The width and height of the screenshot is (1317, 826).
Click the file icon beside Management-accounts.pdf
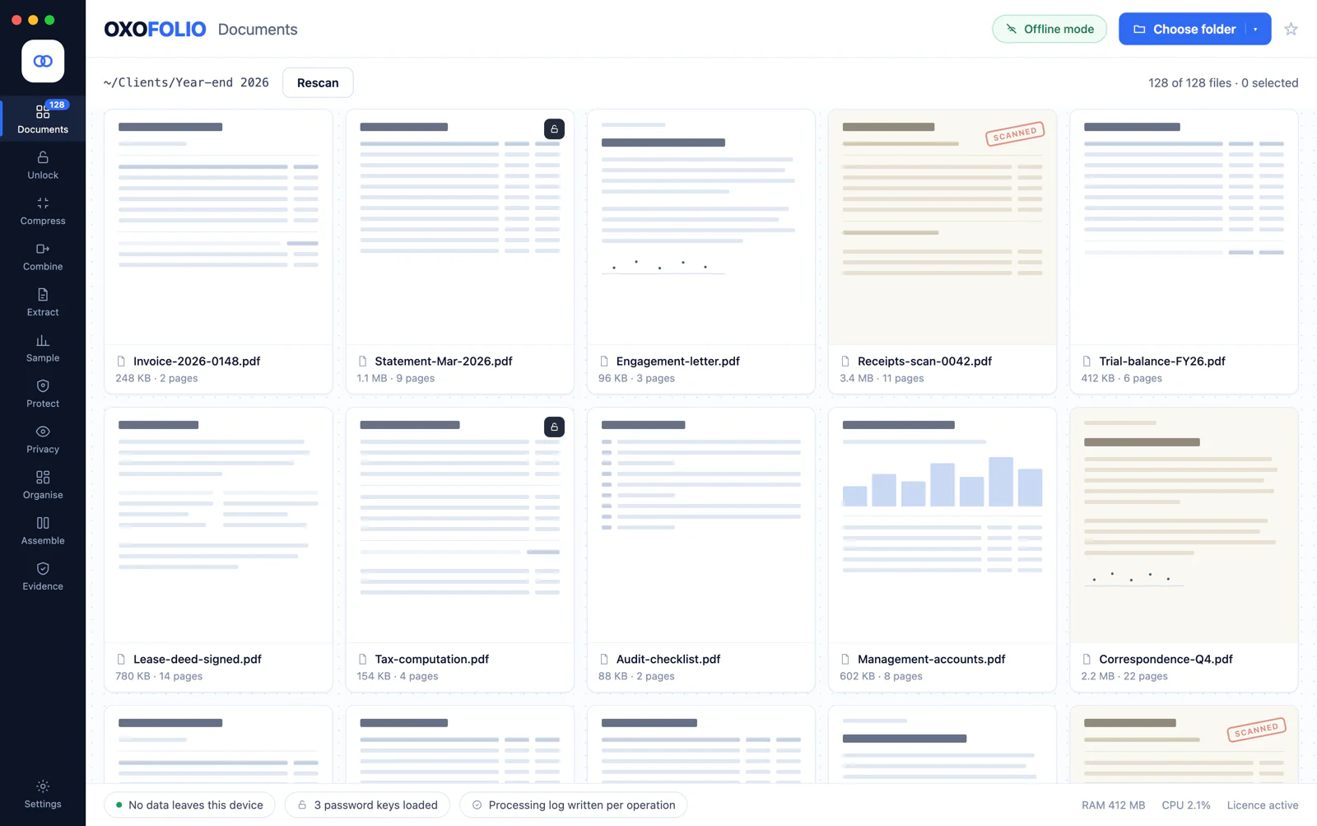[x=845, y=659]
